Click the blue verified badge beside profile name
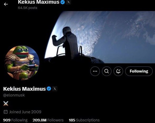 coord(49,89)
